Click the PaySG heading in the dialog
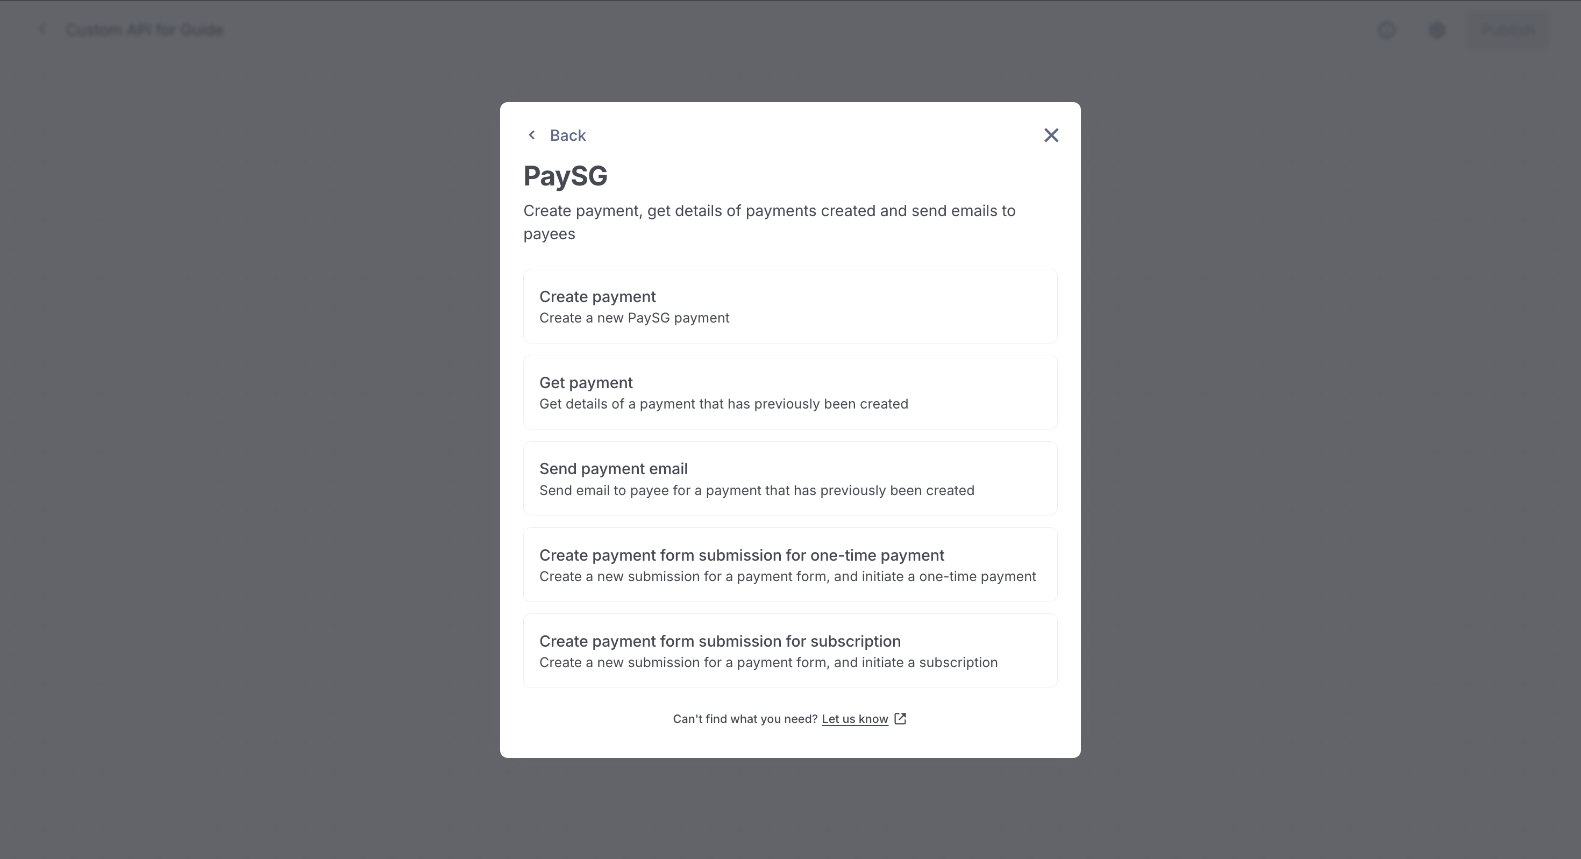Image resolution: width=1581 pixels, height=859 pixels. (565, 176)
